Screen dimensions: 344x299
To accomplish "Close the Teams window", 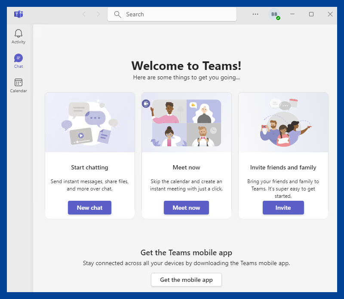I will pyautogui.click(x=330, y=14).
